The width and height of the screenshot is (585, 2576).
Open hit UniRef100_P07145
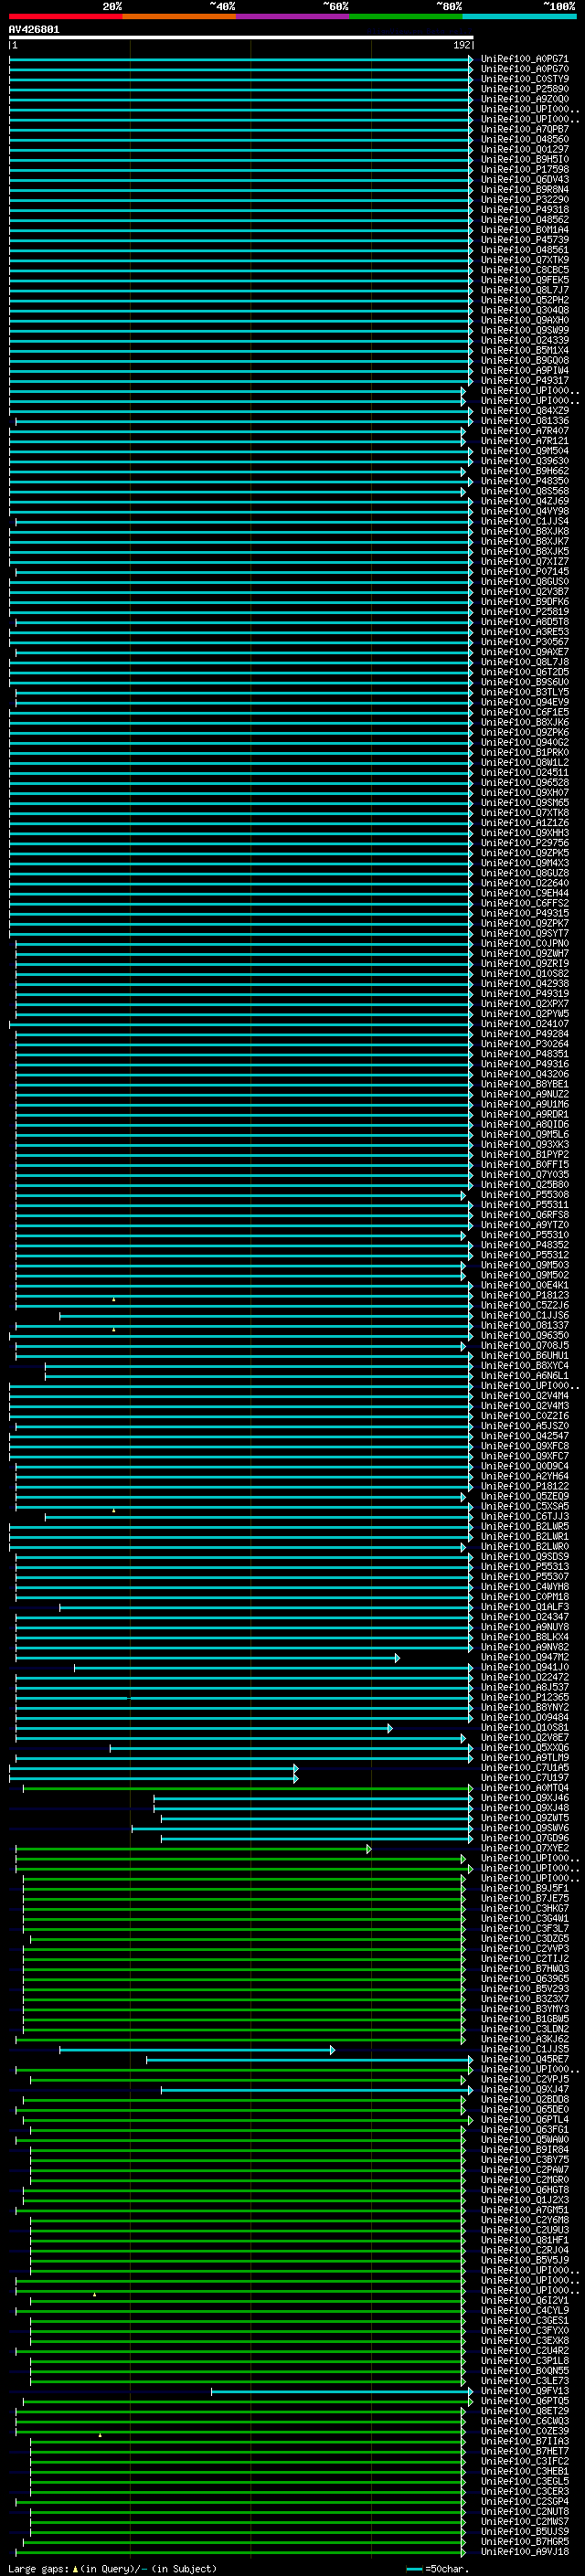click(525, 571)
